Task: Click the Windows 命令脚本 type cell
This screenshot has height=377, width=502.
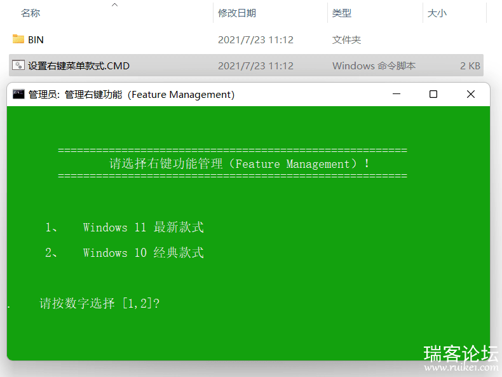Action: click(374, 65)
